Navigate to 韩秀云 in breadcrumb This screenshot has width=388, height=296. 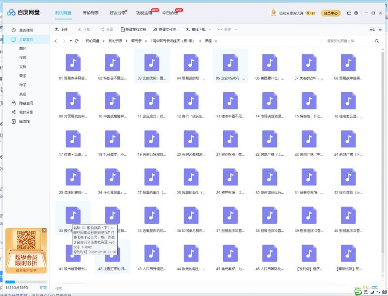(136, 41)
